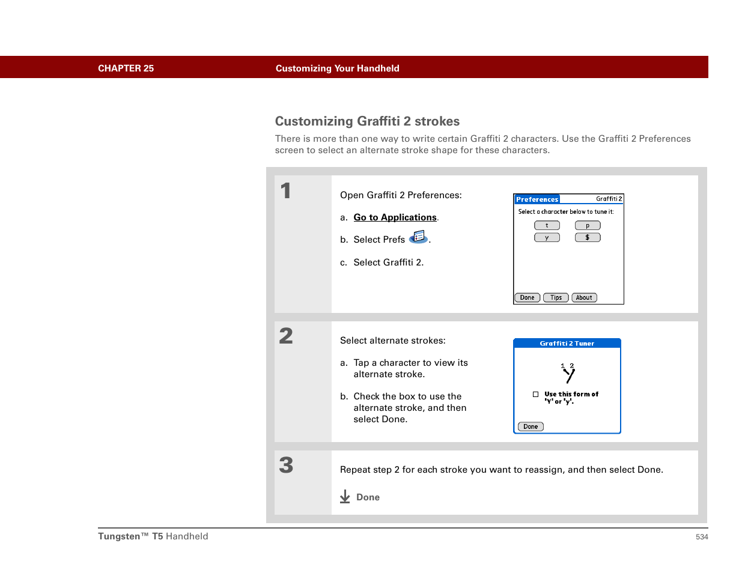Screen dimensions: 742x573
Task: Select the 'p' character button
Action: click(x=588, y=226)
